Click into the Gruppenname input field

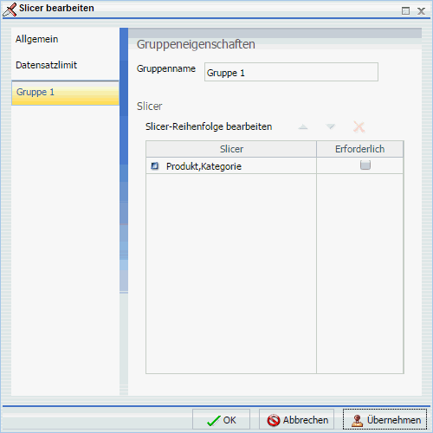coord(291,72)
